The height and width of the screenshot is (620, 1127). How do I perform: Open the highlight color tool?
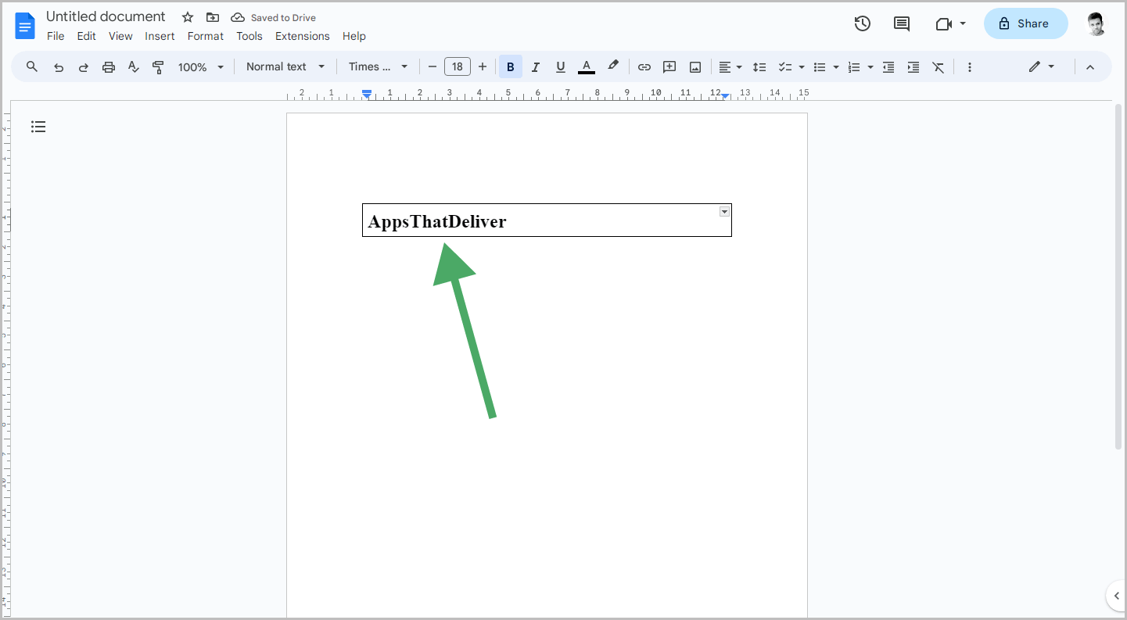coord(613,66)
